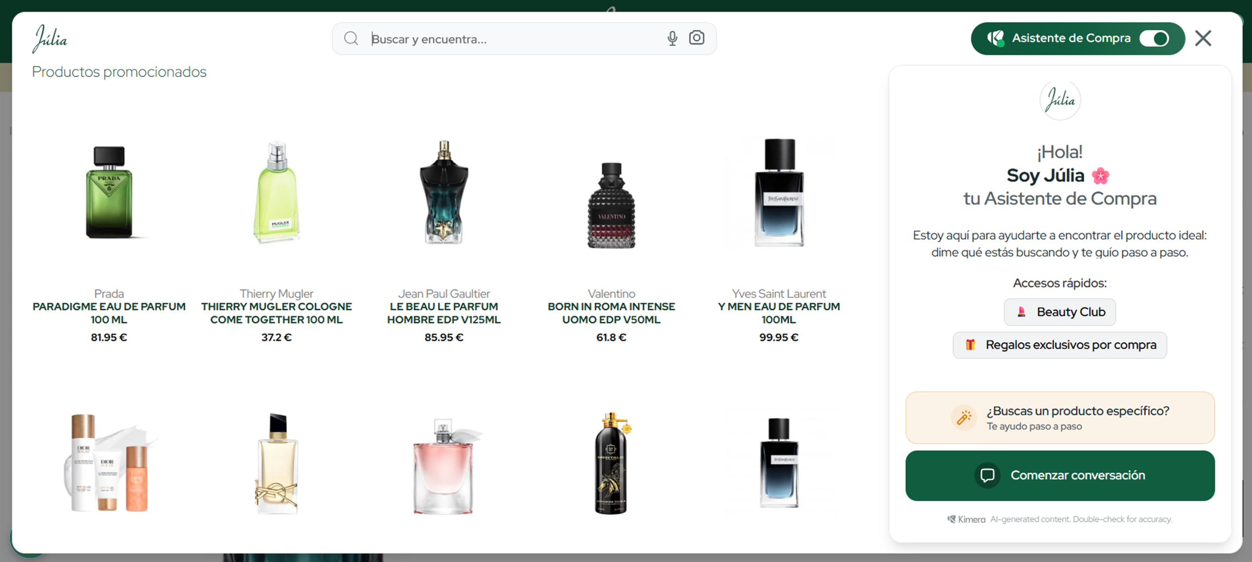Click the lipstick icon on Beauty Club

[1021, 312]
